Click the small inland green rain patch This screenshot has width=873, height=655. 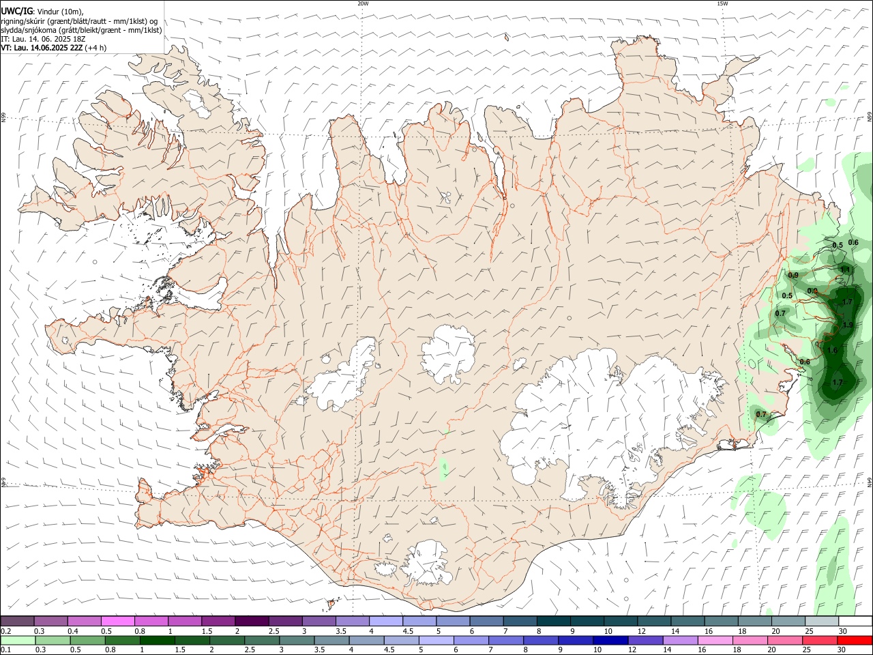tap(443, 468)
